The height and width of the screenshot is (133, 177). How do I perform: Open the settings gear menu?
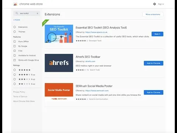[x=155, y=4]
